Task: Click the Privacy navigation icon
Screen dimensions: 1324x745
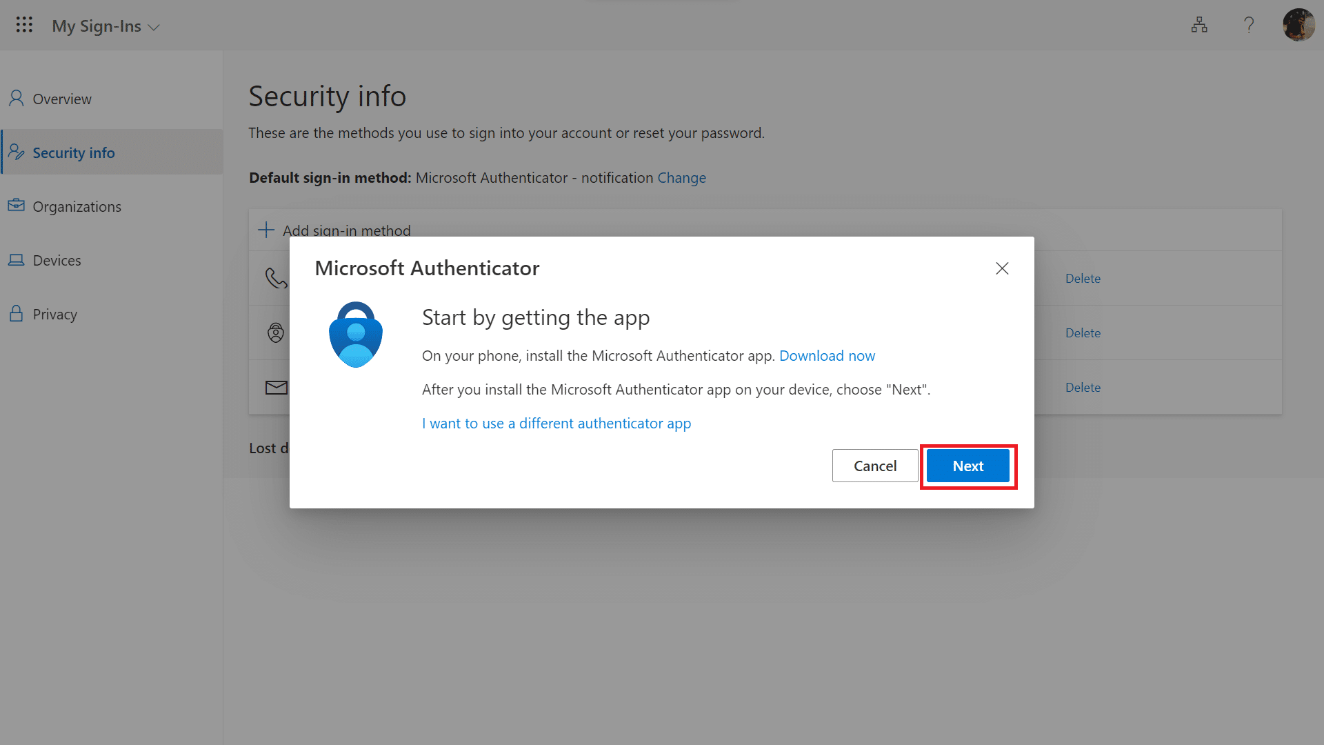Action: coord(17,313)
